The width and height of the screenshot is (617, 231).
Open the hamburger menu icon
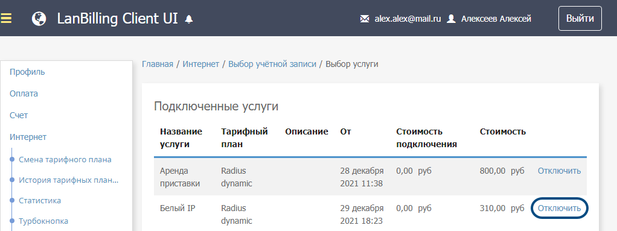pyautogui.click(x=6, y=18)
